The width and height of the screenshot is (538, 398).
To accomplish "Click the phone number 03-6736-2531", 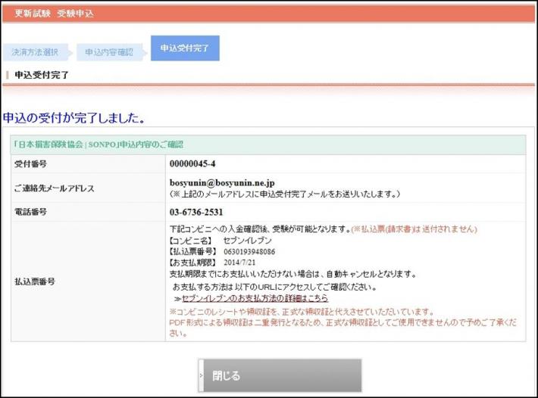I will point(196,212).
